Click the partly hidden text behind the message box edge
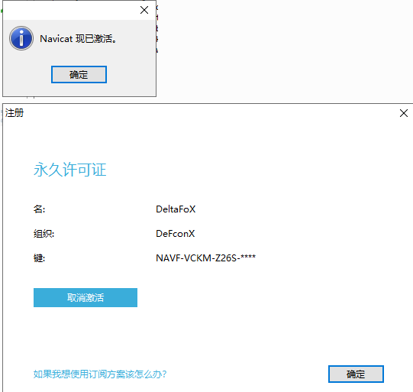Viewport: 413px width, 392px height. [157, 28]
